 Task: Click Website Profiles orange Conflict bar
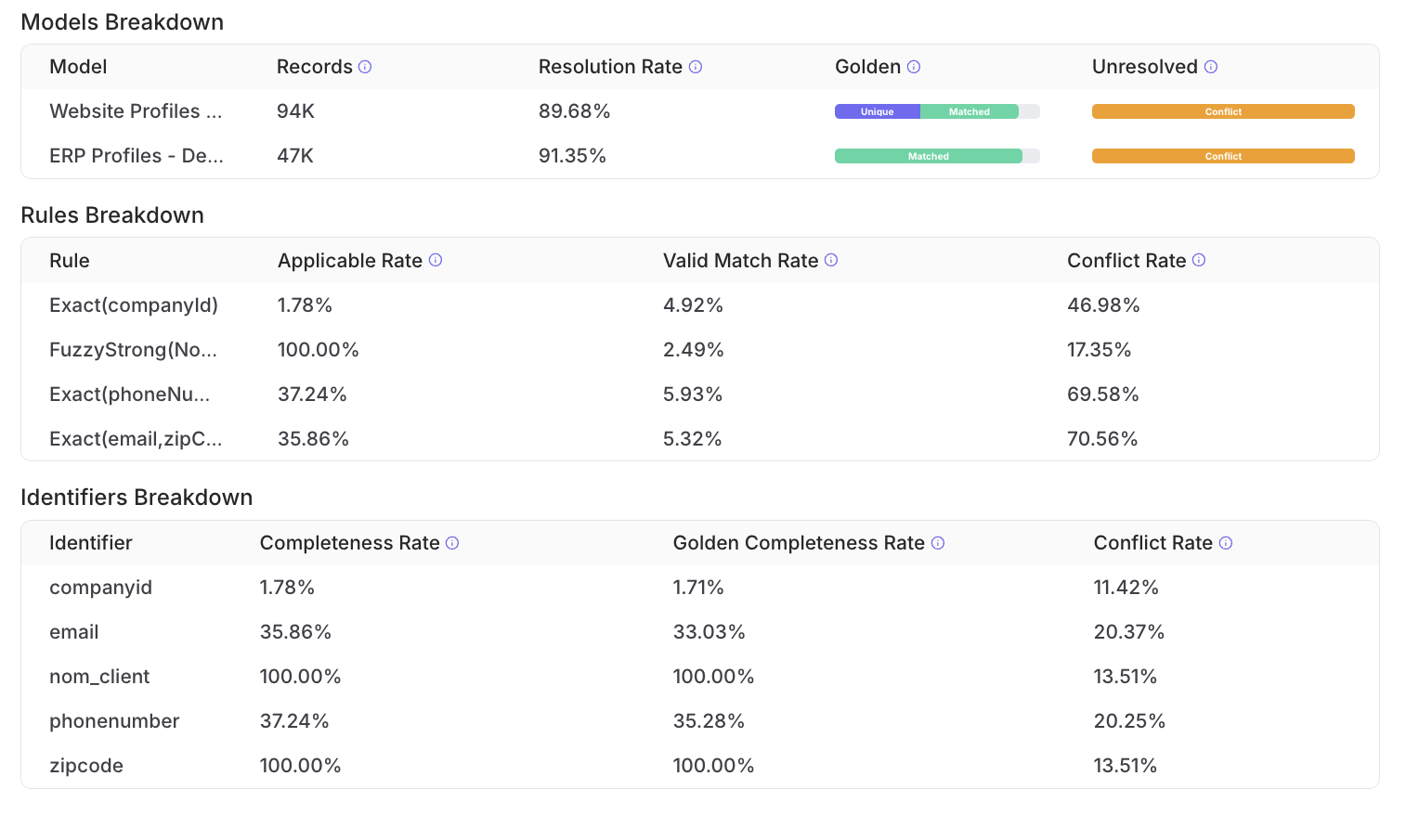pos(1223,111)
